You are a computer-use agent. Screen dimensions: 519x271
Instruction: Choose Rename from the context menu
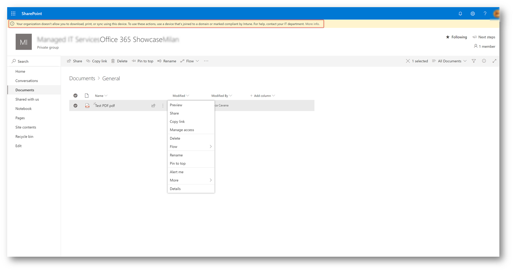pyautogui.click(x=191, y=155)
